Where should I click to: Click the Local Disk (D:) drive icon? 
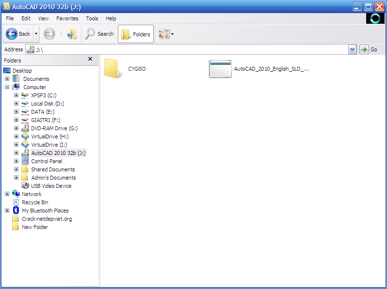[x=25, y=104]
